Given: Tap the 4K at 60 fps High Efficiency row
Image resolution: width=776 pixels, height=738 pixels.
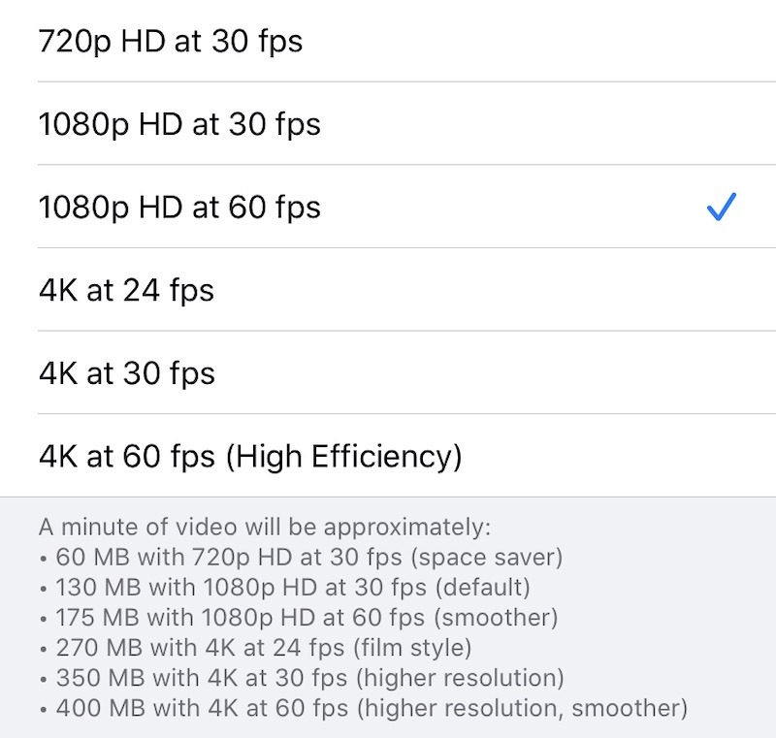Looking at the screenshot, I should (388, 456).
